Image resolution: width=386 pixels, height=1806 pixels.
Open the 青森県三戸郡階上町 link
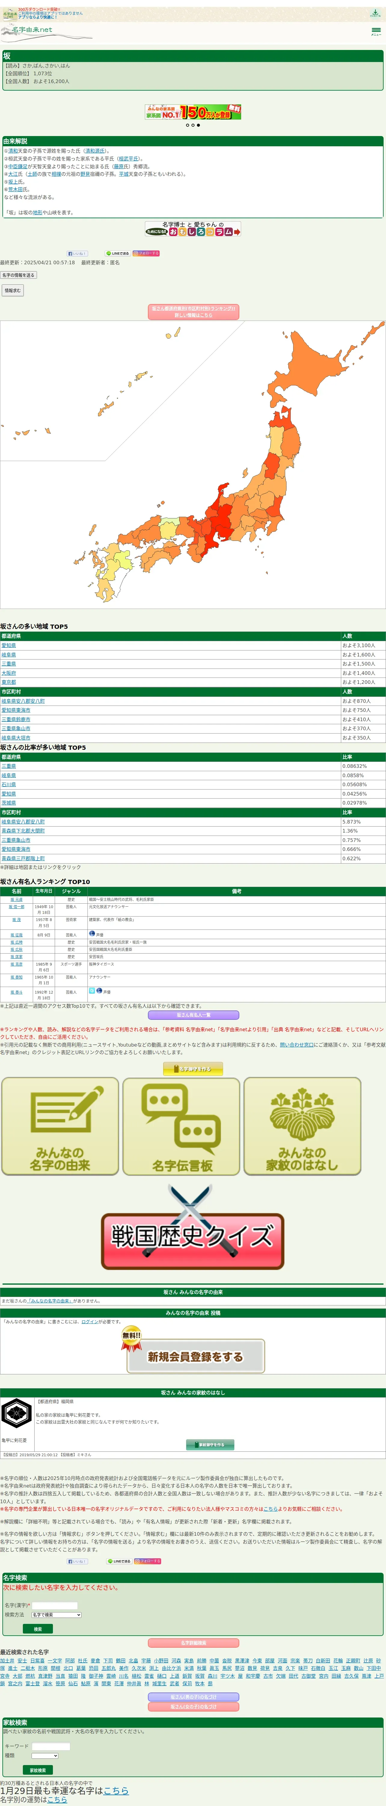click(23, 858)
